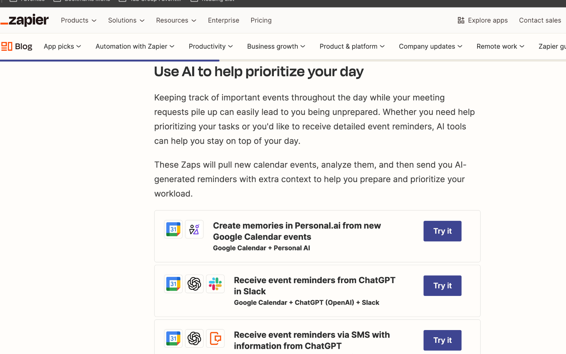The height and width of the screenshot is (354, 566).
Task: Click the Reading List icon in bookmarks bar
Action: click(x=194, y=1)
